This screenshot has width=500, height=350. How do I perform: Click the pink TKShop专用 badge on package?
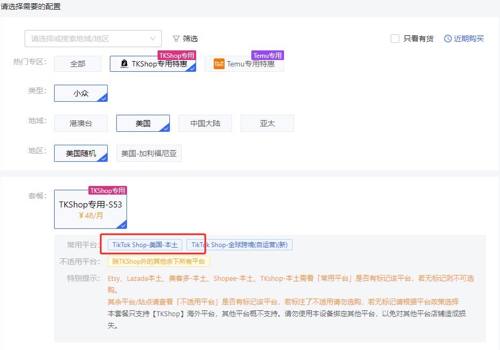pos(108,190)
